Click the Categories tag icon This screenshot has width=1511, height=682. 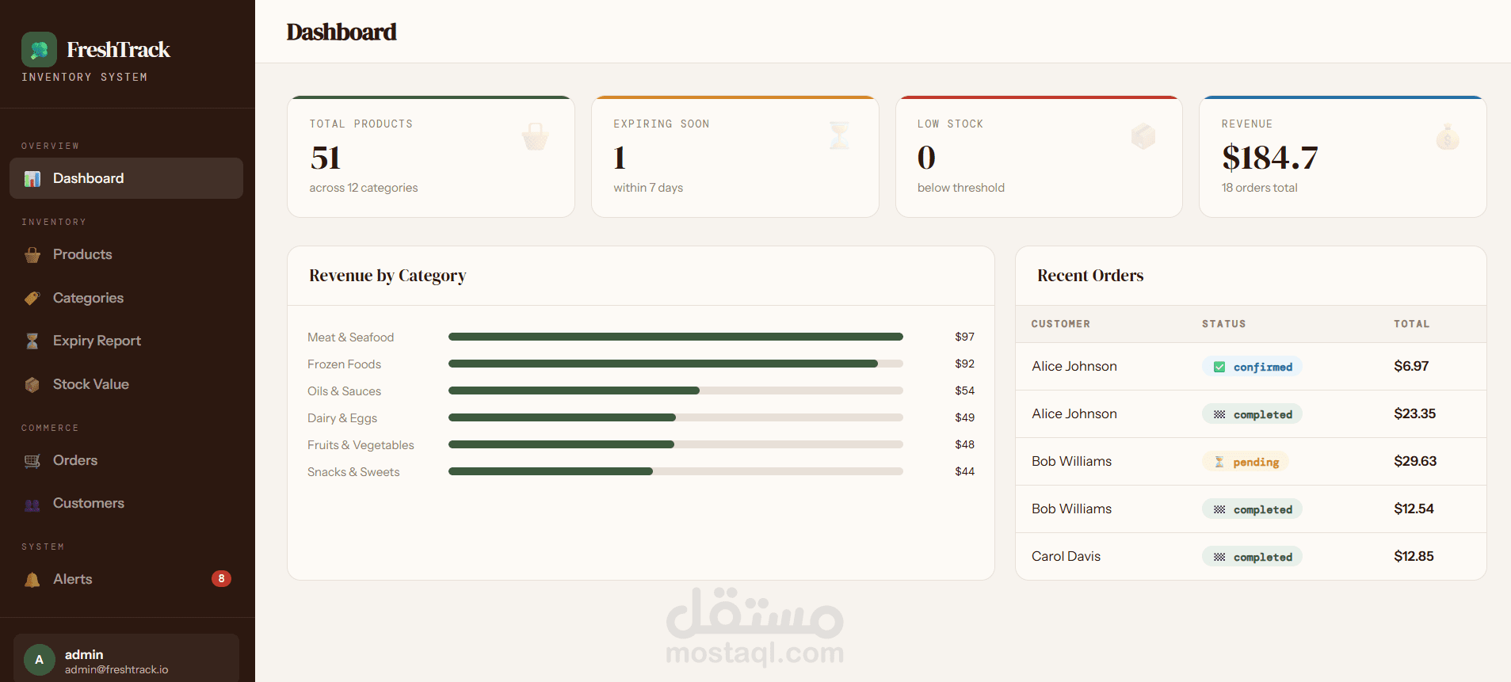point(32,299)
